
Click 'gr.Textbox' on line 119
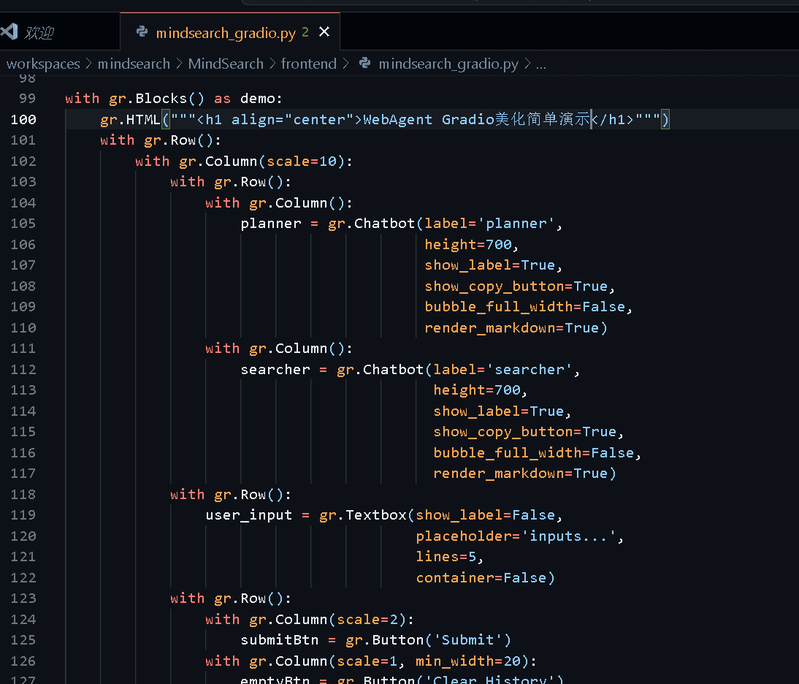click(363, 514)
